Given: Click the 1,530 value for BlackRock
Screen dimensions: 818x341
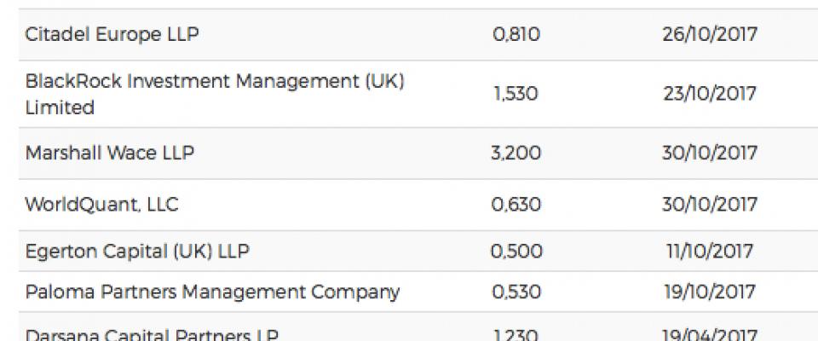Looking at the screenshot, I should pos(516,94).
